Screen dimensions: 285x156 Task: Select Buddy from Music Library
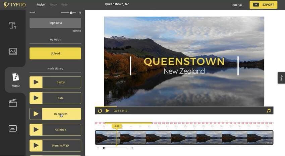tap(62, 82)
